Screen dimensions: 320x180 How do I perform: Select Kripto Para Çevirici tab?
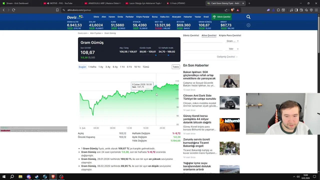[230, 35]
